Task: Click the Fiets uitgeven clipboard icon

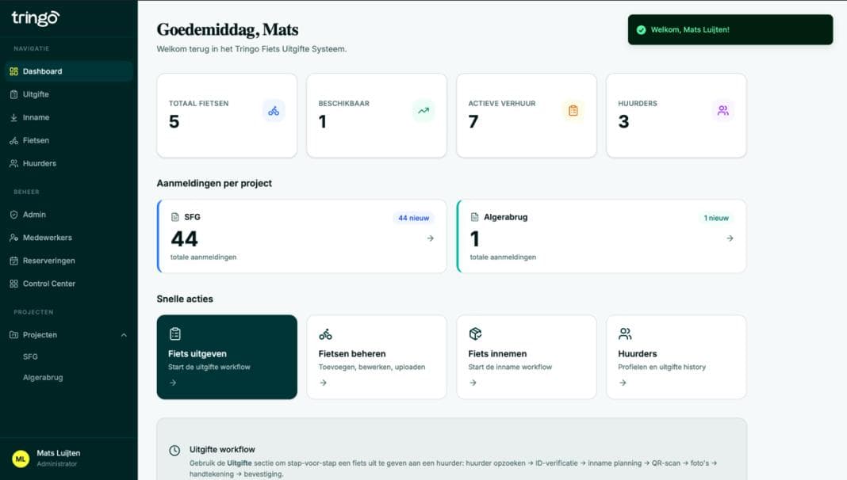Action: 175,333
